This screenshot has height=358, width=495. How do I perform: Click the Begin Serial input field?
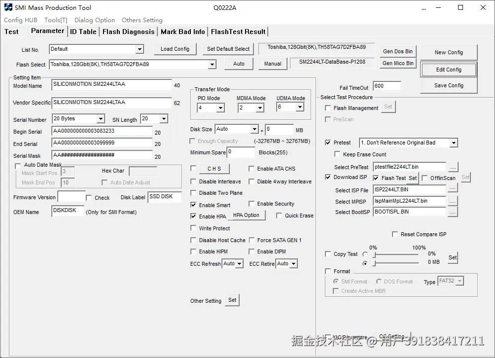(x=102, y=131)
